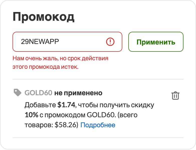Click 'чтобы получить скидку' phrase
The image size is (196, 150).
[x=116, y=105]
